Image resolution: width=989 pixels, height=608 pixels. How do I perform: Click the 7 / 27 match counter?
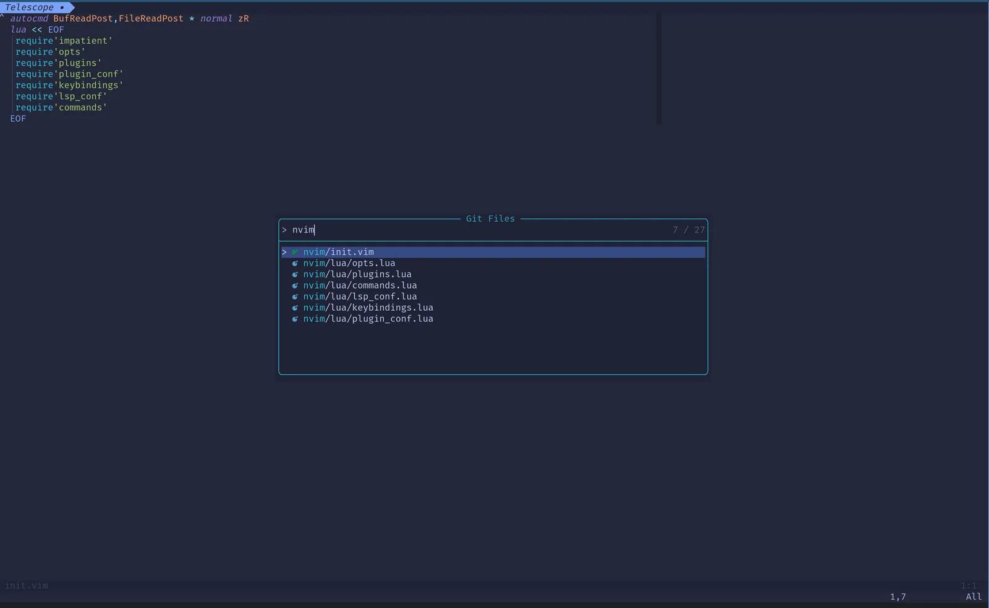[x=689, y=230]
